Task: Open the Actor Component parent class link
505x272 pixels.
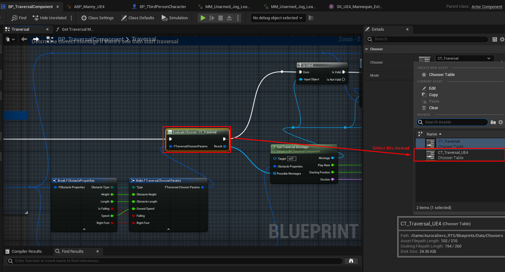Action: [487, 7]
